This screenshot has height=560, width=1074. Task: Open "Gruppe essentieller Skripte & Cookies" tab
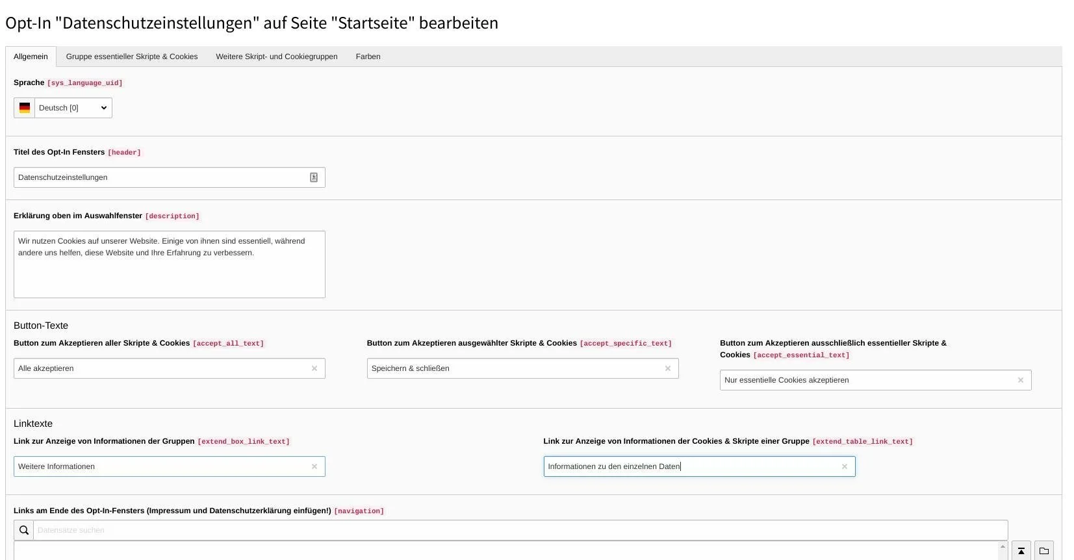[132, 57]
